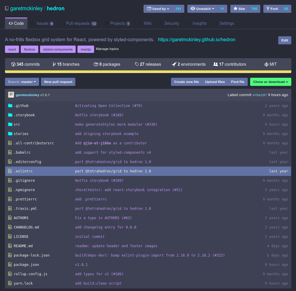Click the MIT license scale icon
The width and height of the screenshot is (296, 291).
click(266, 64)
